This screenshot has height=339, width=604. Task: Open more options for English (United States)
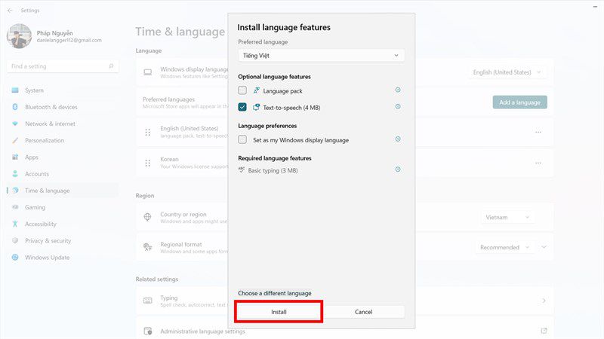(x=538, y=133)
